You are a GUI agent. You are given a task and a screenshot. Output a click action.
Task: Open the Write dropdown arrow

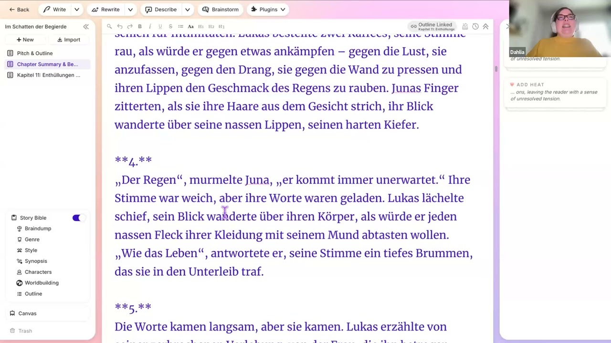[x=76, y=10]
